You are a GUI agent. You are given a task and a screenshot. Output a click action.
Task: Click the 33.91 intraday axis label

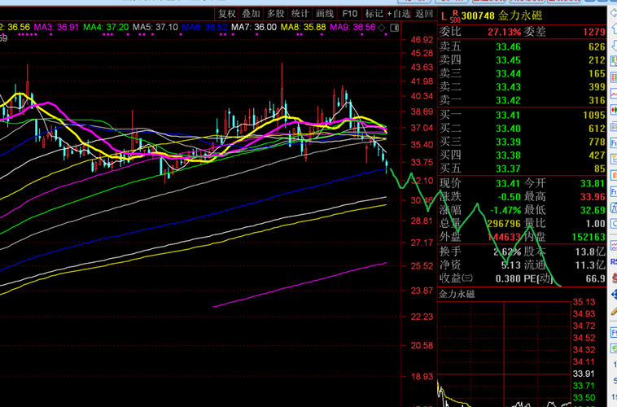click(x=584, y=374)
